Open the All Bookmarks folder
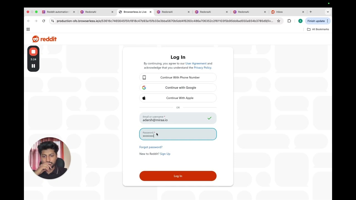The width and height of the screenshot is (356, 200). click(318, 29)
